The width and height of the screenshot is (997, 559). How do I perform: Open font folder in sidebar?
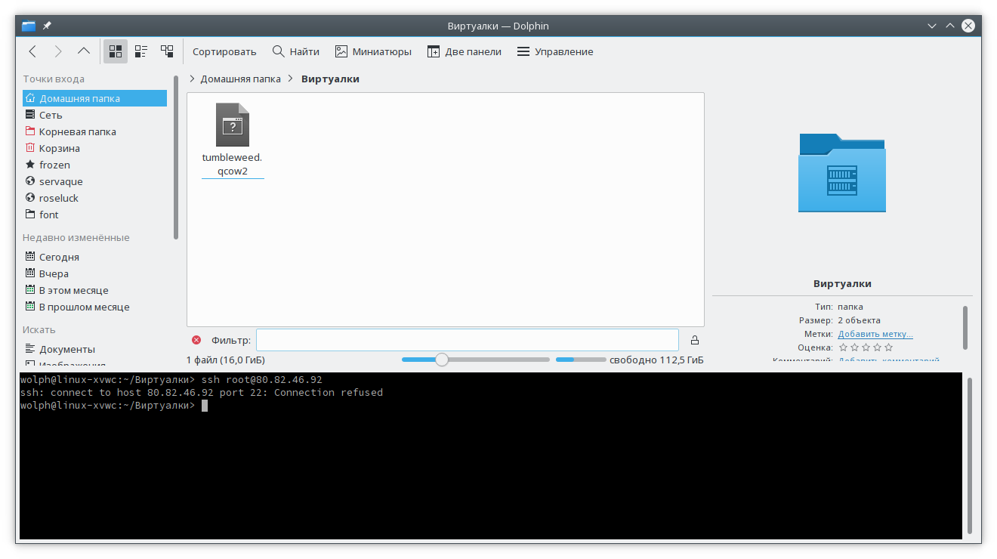pos(94,215)
